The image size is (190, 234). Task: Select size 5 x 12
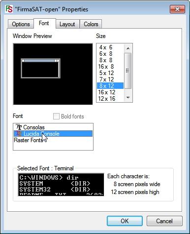[110, 73]
